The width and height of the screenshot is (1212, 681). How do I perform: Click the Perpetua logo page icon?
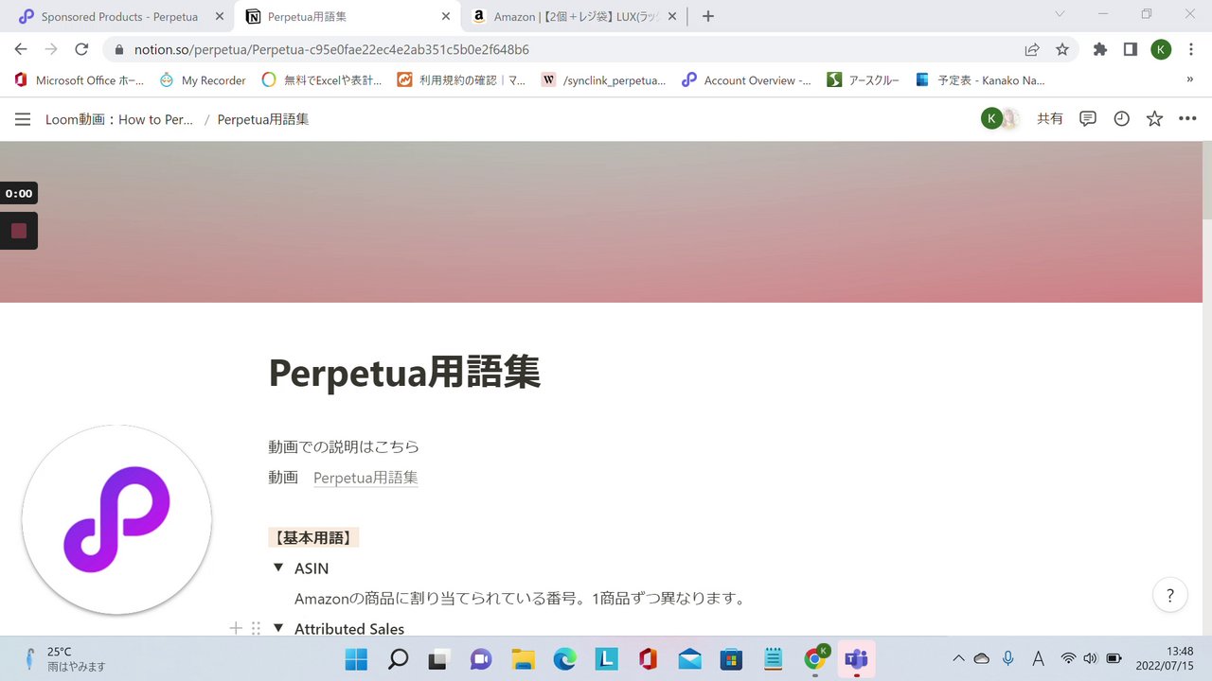coord(116,519)
